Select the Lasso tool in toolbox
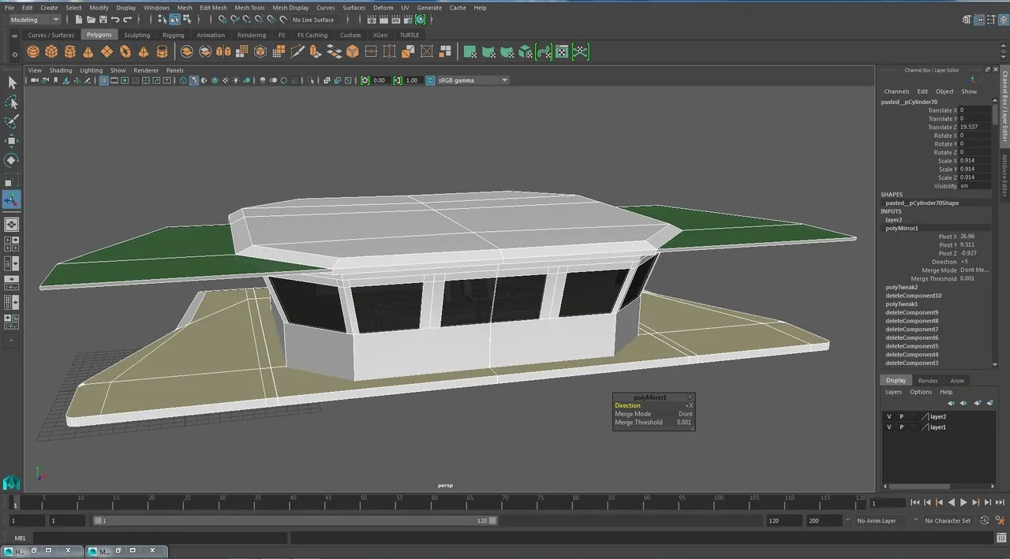Image resolution: width=1010 pixels, height=559 pixels. (x=12, y=102)
